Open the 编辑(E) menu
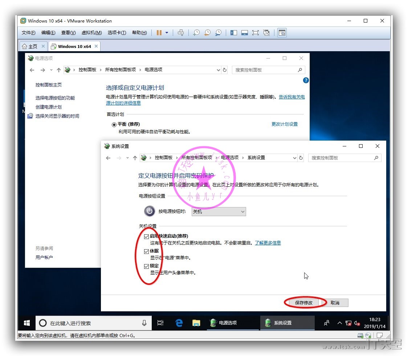The width and height of the screenshot is (408, 356). point(48,33)
